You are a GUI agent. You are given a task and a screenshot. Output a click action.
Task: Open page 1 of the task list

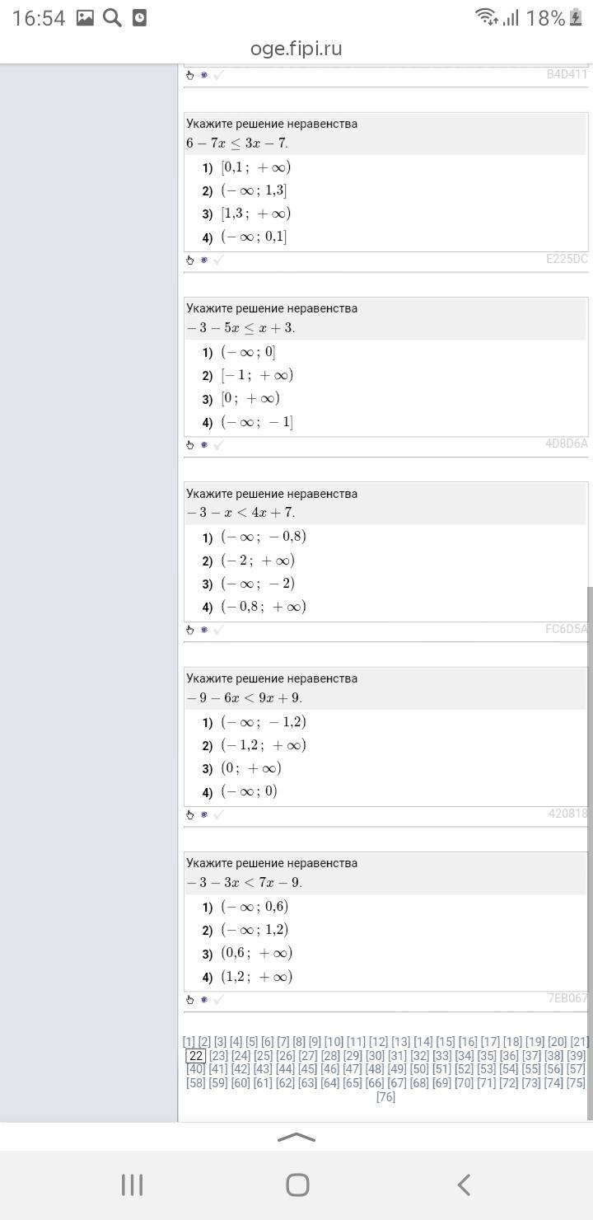pos(189,1042)
